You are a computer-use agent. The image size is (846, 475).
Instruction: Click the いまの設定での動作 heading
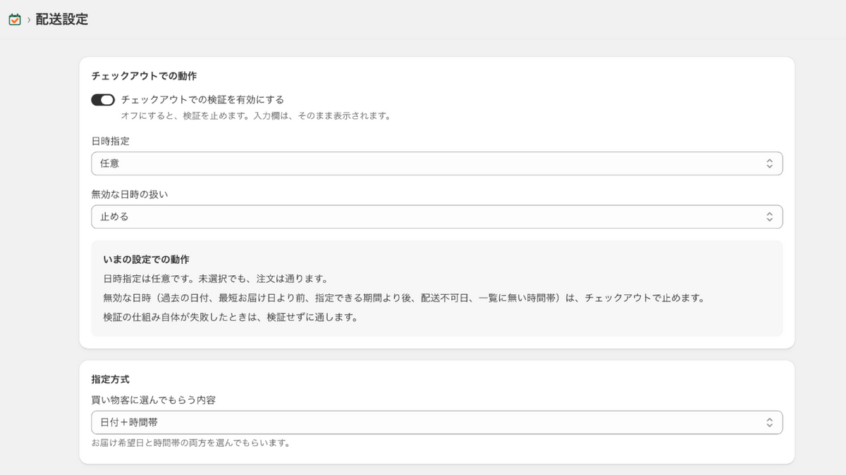click(x=146, y=260)
